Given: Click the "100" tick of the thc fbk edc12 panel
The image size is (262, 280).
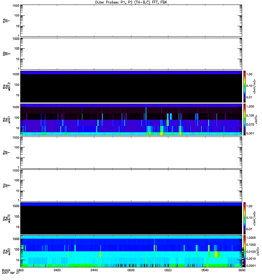Looking at the screenshot, I should [17, 217].
